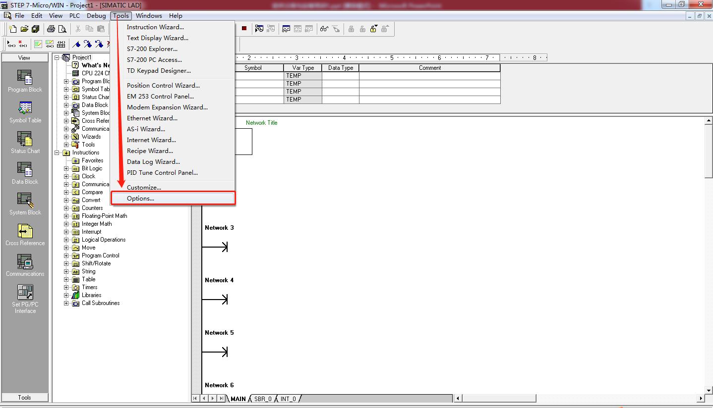Expand the Timers instruction folder
This screenshot has height=408, width=713.
[x=66, y=287]
